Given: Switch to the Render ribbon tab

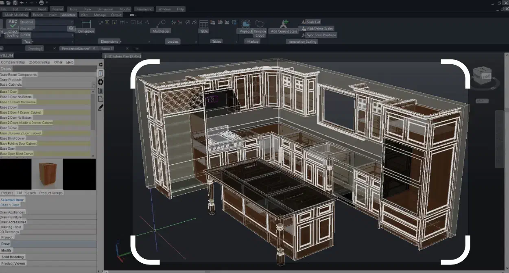Looking at the screenshot, I should [38, 15].
